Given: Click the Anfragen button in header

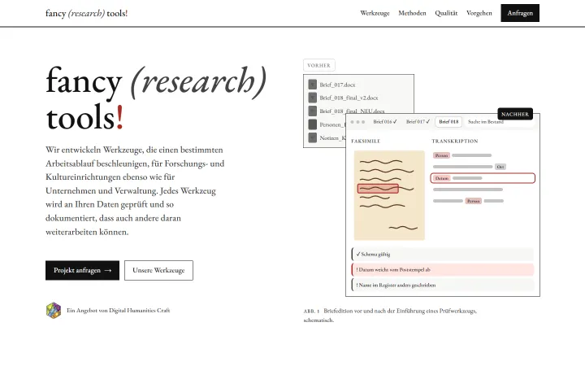Looking at the screenshot, I should tap(520, 13).
